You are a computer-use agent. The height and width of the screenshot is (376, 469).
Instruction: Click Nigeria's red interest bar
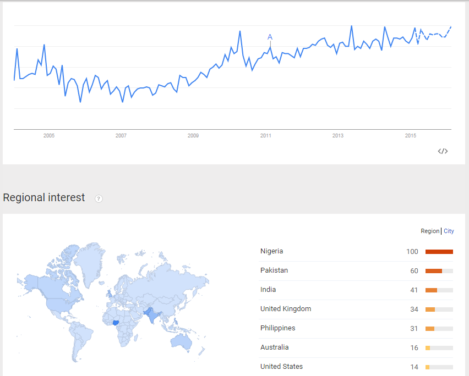coord(439,252)
